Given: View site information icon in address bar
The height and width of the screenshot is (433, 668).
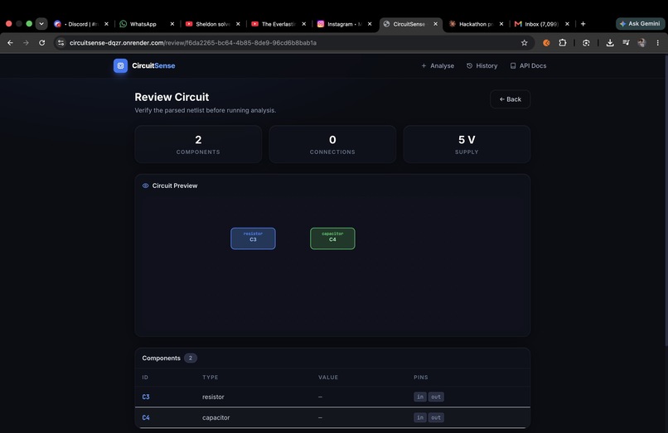Looking at the screenshot, I should (x=61, y=42).
